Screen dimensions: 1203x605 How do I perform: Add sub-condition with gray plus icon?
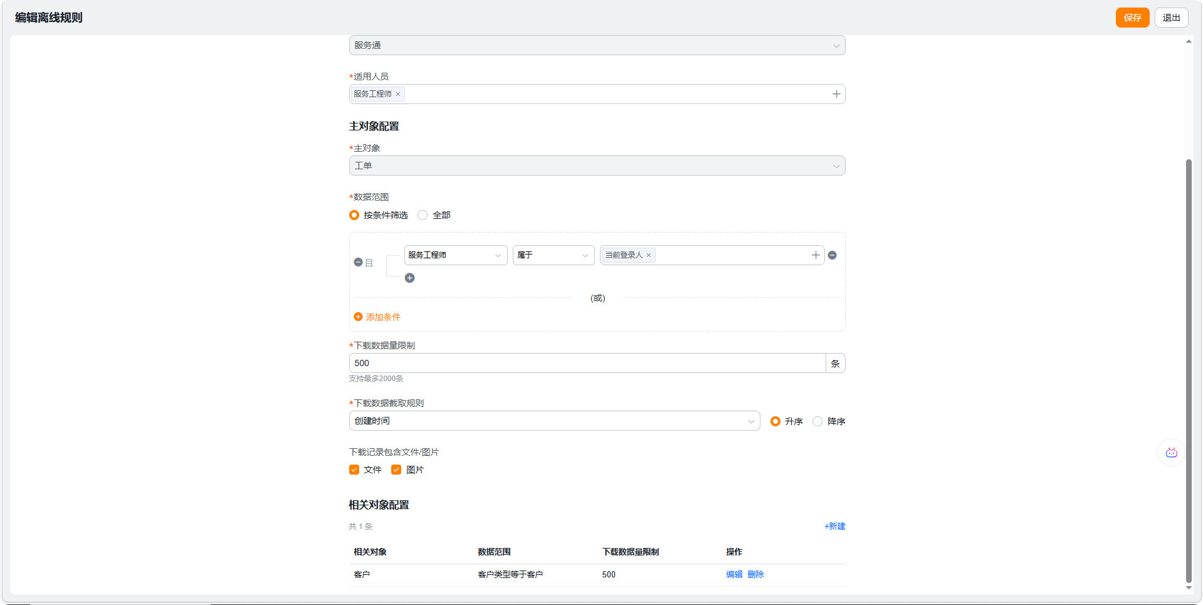point(409,278)
